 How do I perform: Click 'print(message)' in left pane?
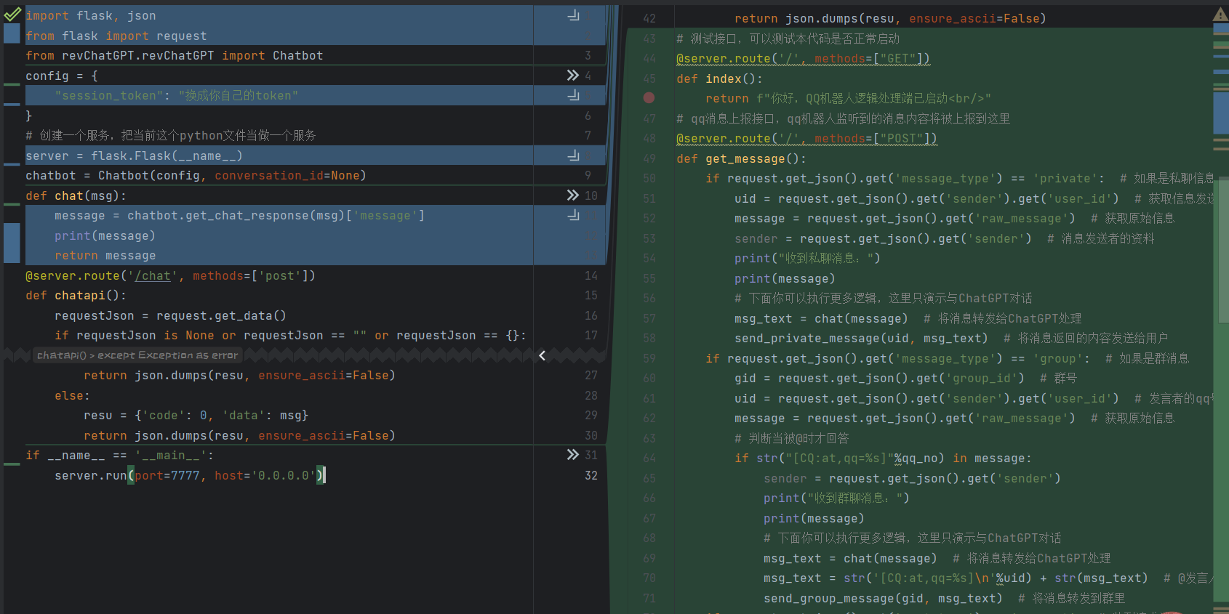105,236
